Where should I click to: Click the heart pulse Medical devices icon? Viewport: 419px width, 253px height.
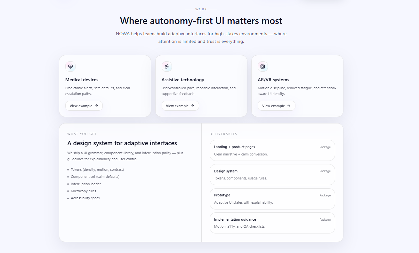70,67
